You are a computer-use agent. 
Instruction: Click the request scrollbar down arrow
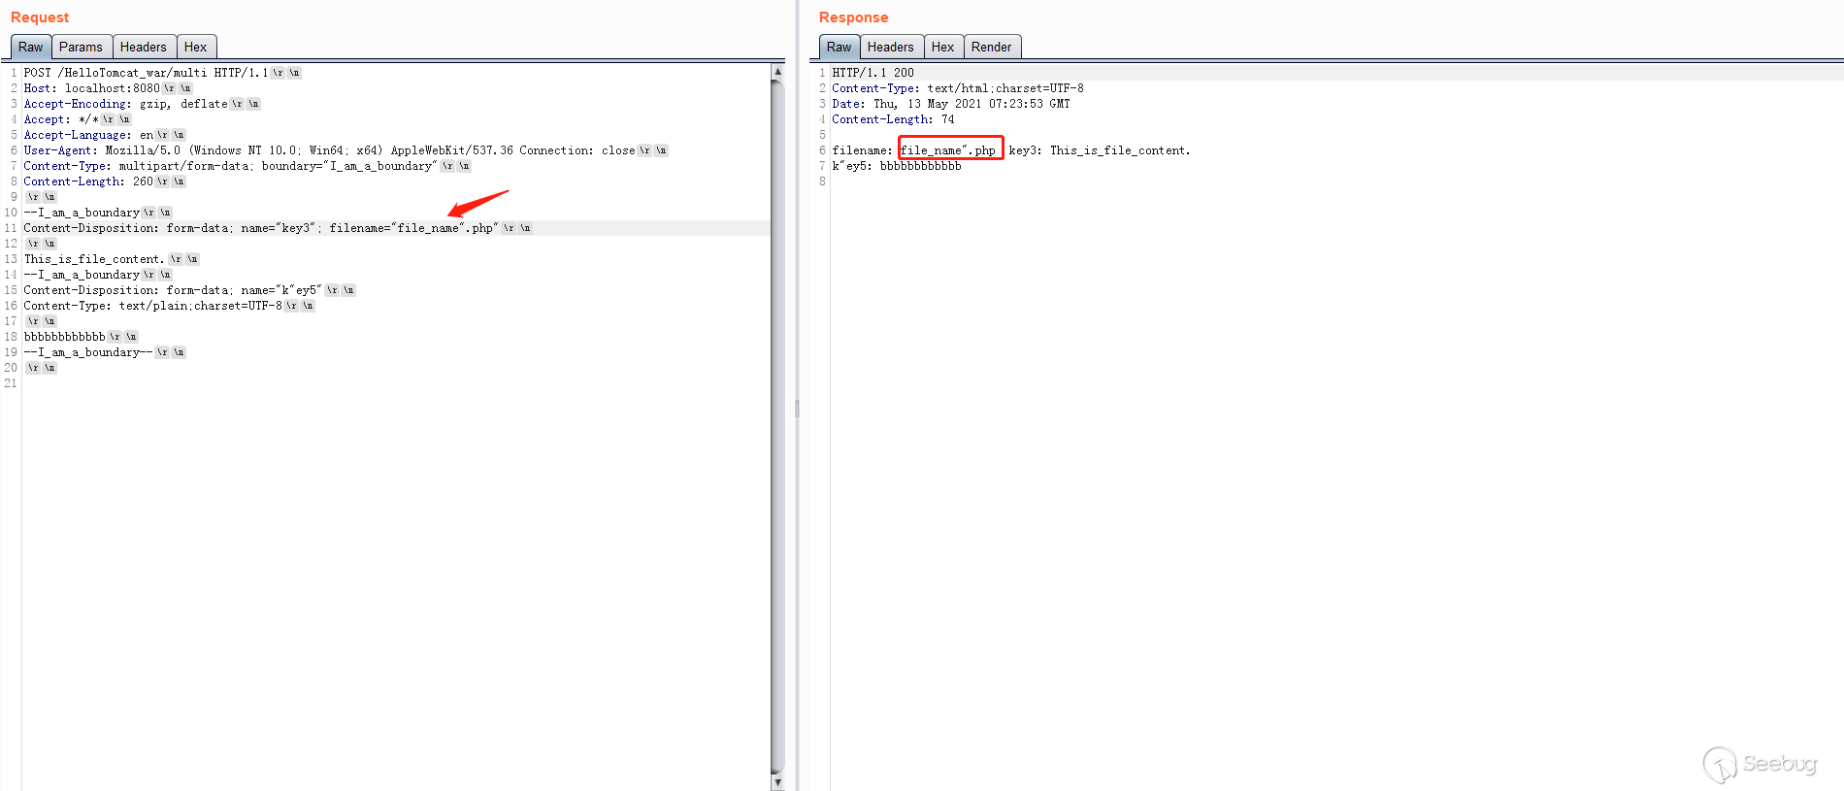click(x=777, y=782)
